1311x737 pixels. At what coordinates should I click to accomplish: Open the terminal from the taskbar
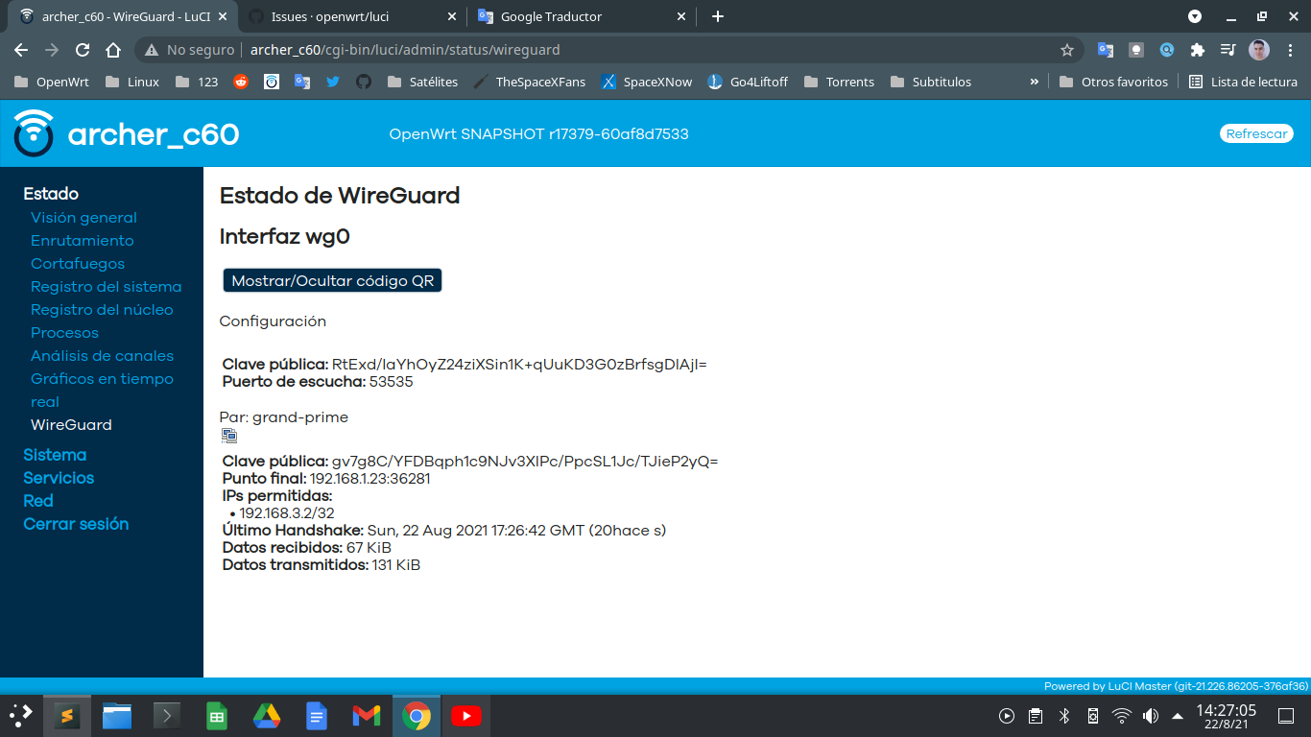tap(167, 716)
